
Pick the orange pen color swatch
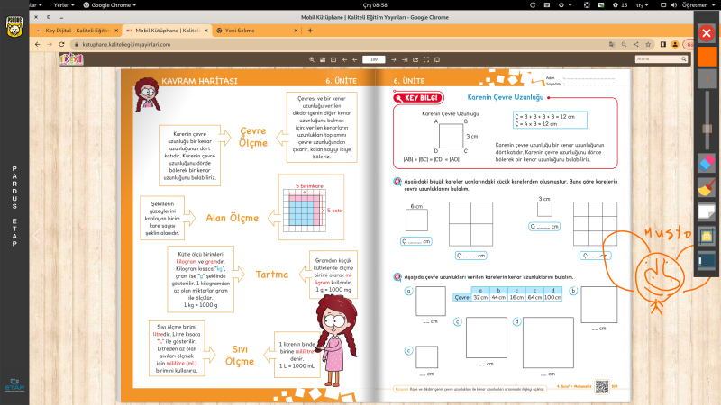707,56
